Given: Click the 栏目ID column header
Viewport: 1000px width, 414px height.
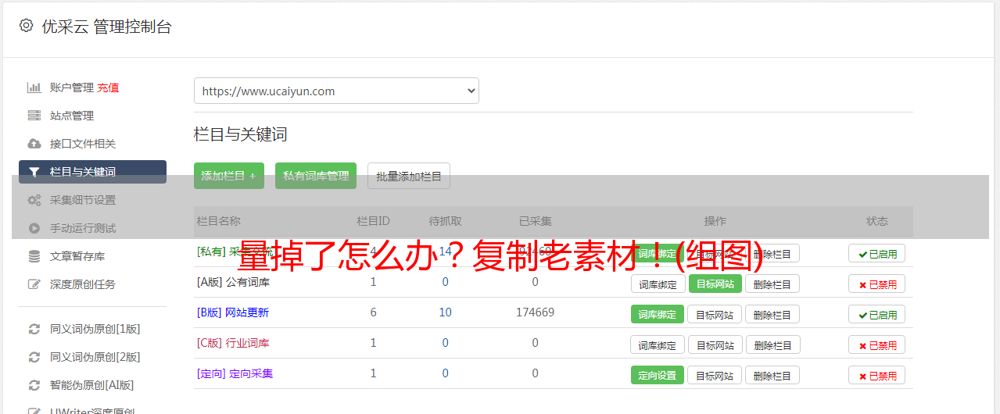Looking at the screenshot, I should (x=373, y=221).
